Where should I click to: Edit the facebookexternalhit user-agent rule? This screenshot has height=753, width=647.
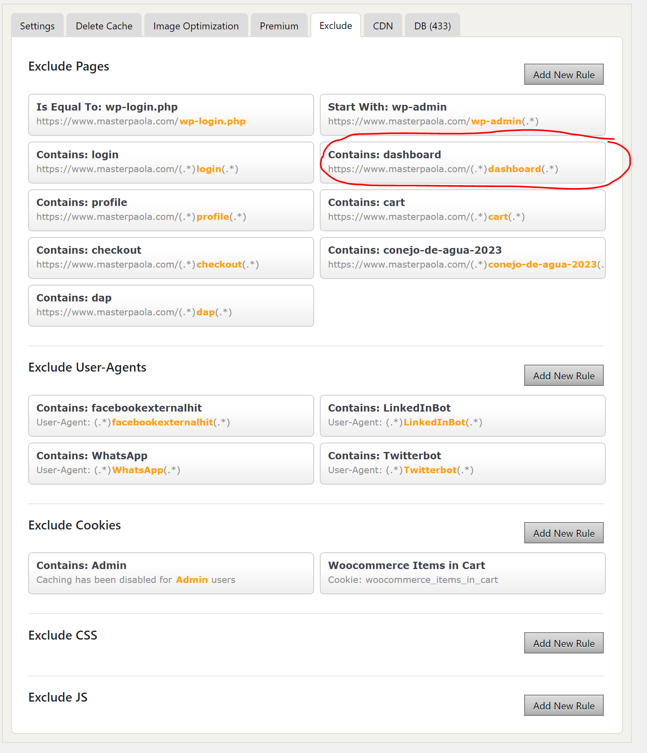tap(171, 416)
